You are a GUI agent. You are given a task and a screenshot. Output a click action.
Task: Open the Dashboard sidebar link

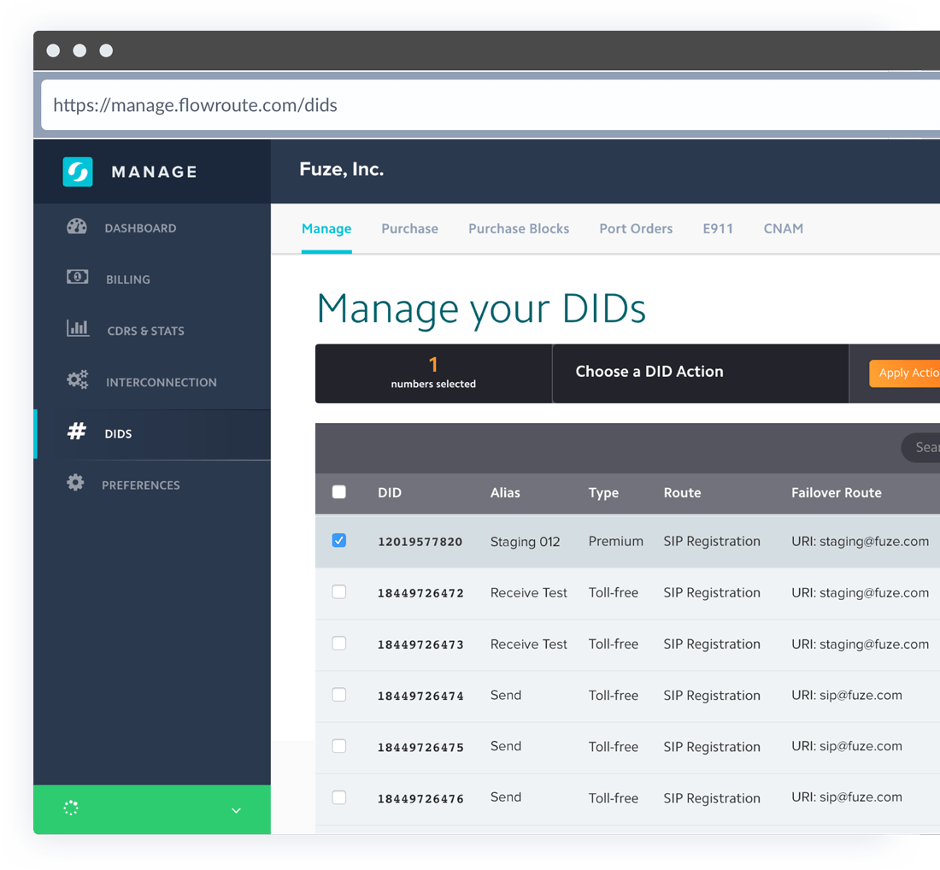click(141, 228)
